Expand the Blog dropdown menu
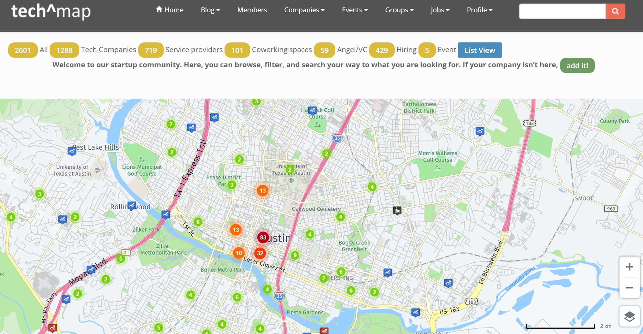 coord(210,10)
